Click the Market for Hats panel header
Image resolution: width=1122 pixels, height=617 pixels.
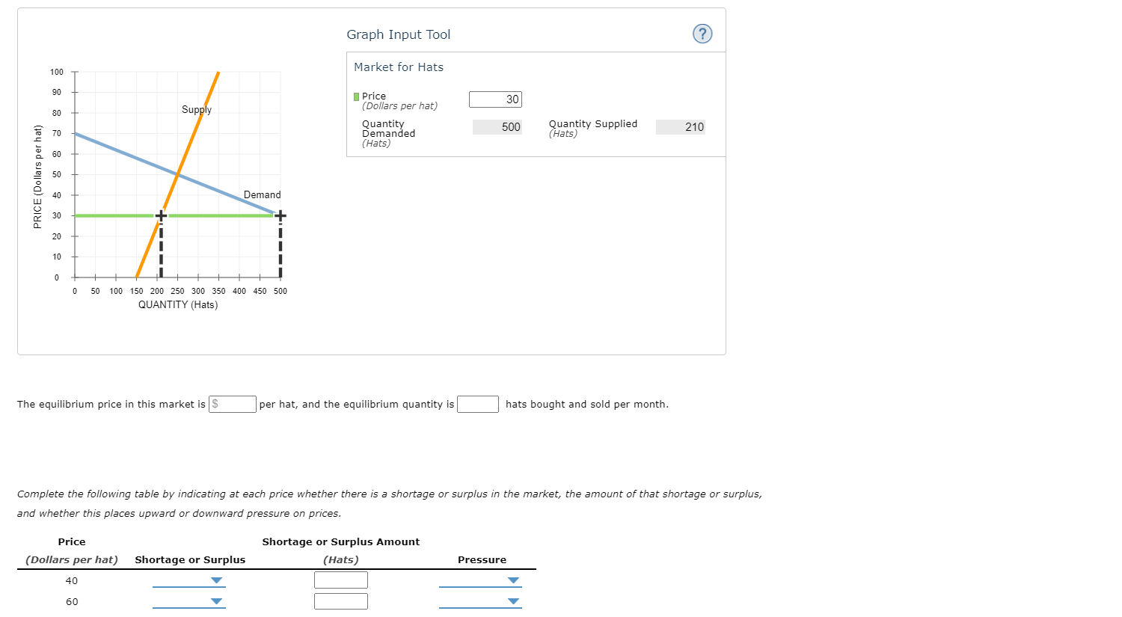tap(398, 67)
